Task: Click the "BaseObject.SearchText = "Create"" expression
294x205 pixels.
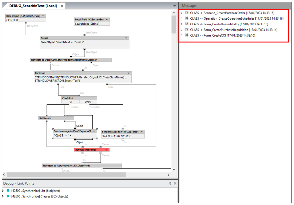Action: [62, 42]
